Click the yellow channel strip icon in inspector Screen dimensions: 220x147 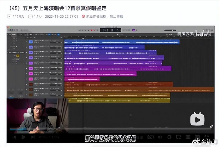(18, 56)
